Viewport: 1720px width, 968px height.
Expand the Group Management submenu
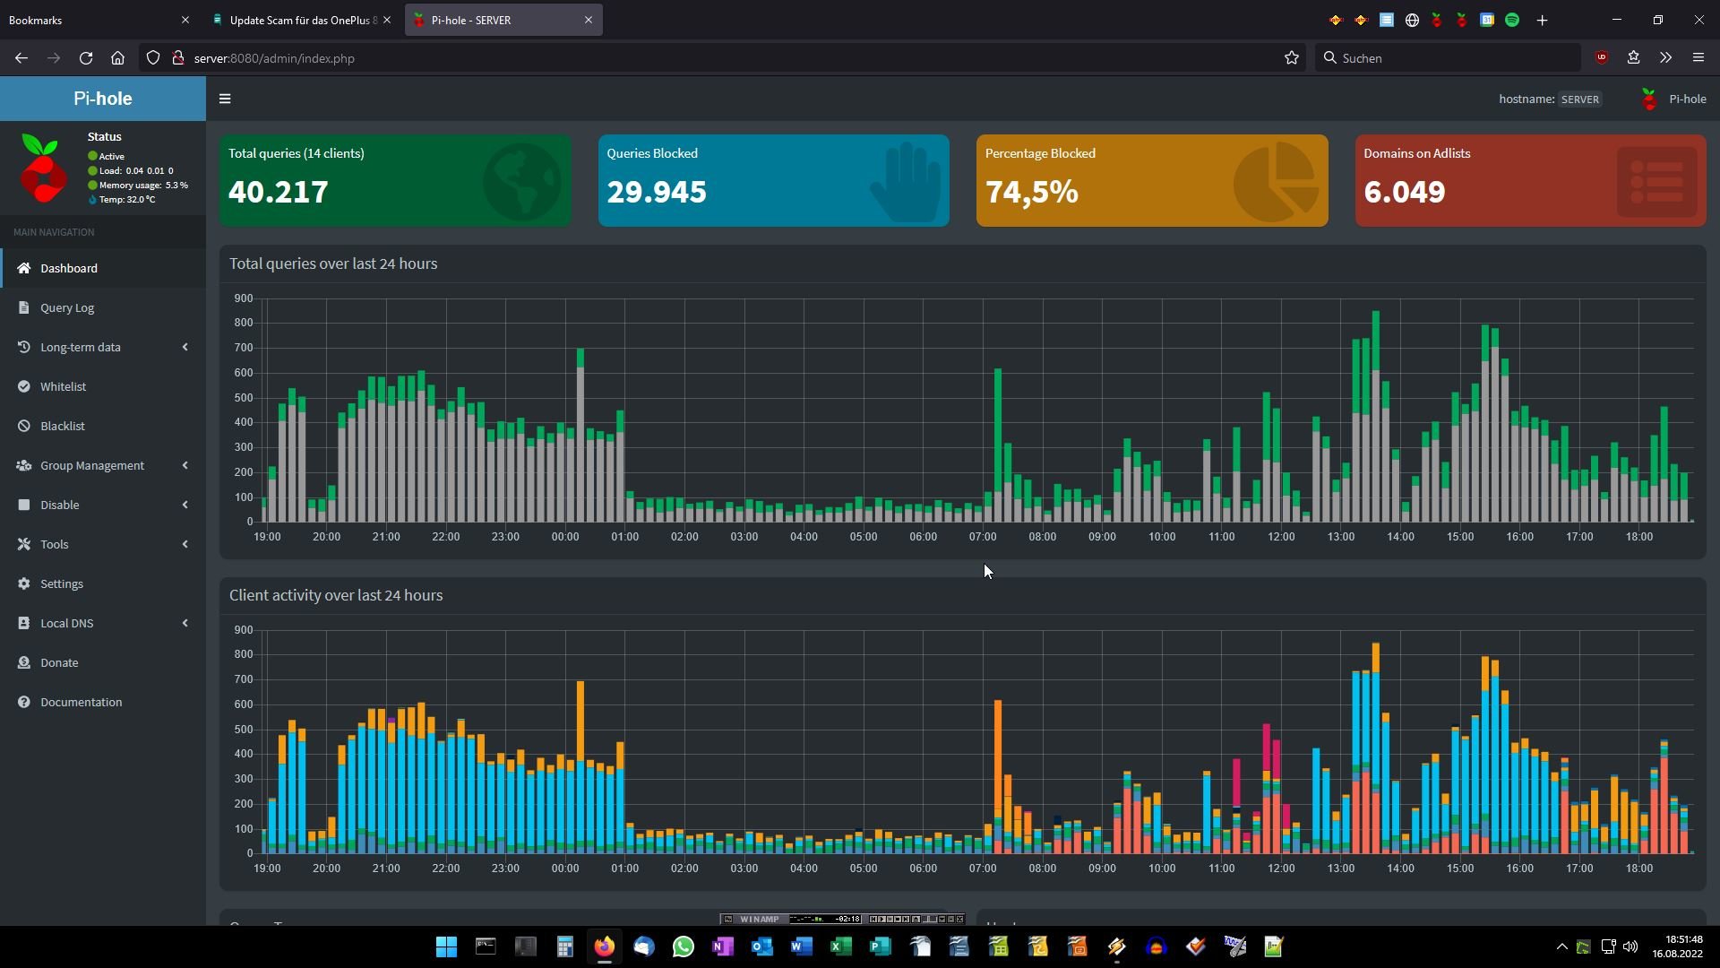click(103, 465)
